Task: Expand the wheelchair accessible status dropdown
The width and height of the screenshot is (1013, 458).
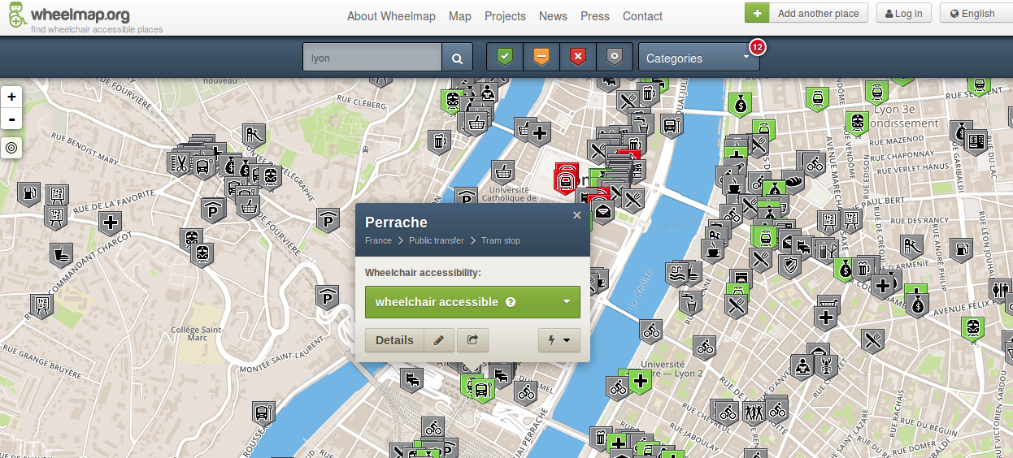Action: point(567,302)
